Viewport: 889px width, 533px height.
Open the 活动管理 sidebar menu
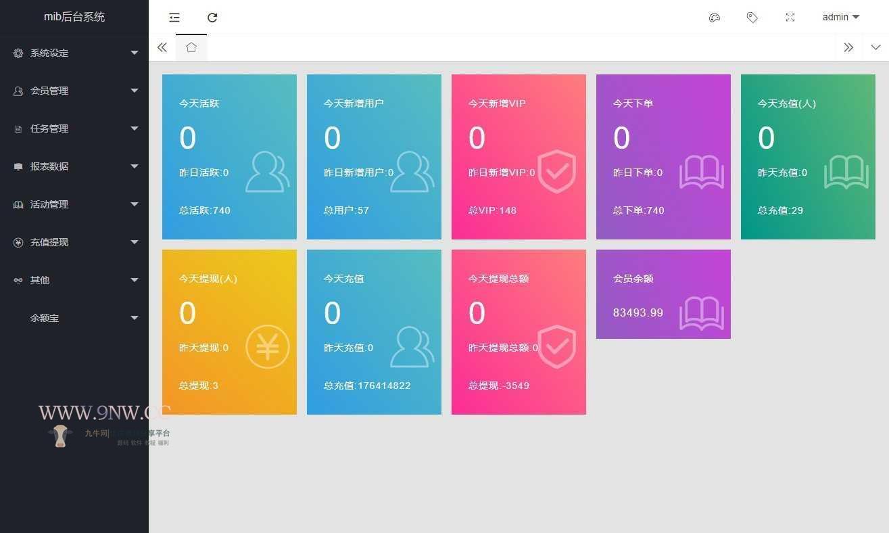(74, 204)
